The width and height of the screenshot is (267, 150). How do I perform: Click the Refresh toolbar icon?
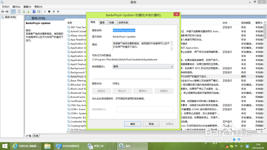tap(24, 11)
